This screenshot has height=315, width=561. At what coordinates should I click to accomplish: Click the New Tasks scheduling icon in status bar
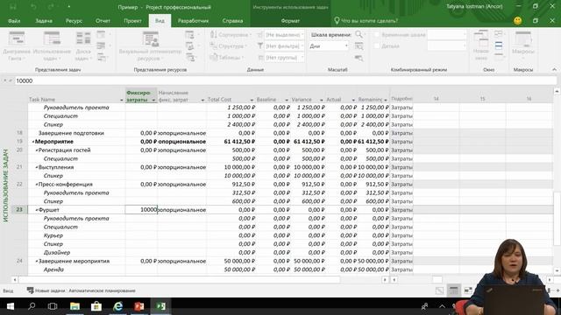tap(30, 290)
